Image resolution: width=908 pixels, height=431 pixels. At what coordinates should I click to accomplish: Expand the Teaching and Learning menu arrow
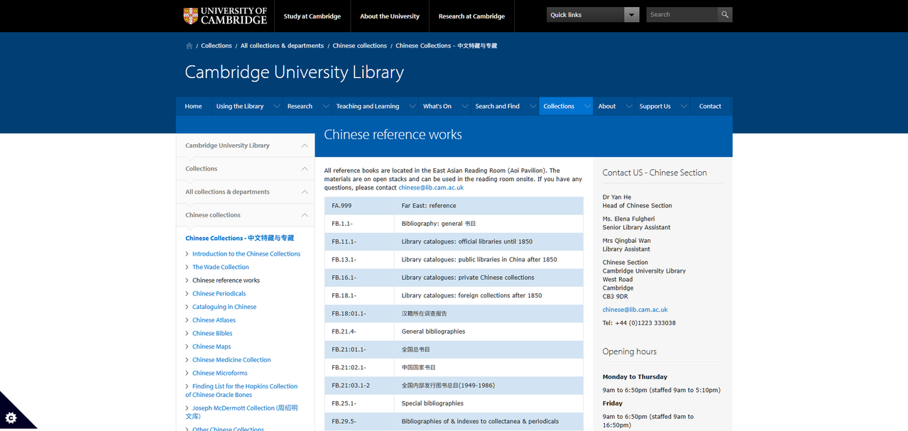tap(412, 107)
